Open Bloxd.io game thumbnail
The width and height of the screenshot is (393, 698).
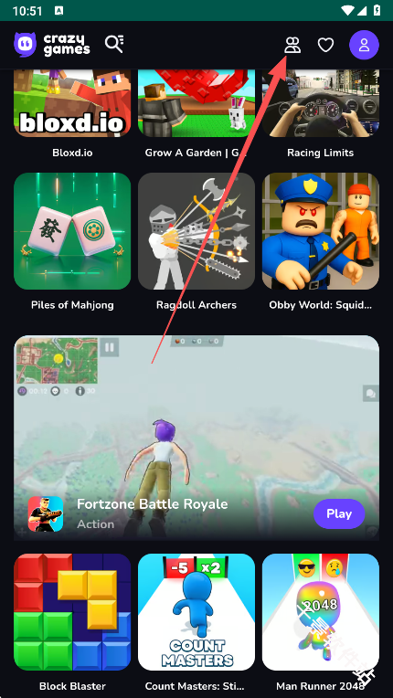coord(72,103)
